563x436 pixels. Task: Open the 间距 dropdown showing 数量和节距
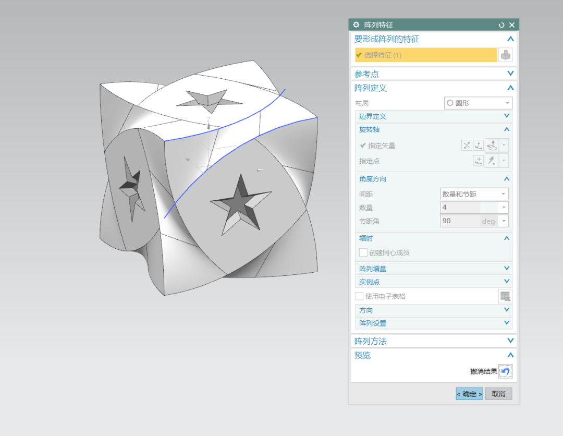[x=474, y=194]
